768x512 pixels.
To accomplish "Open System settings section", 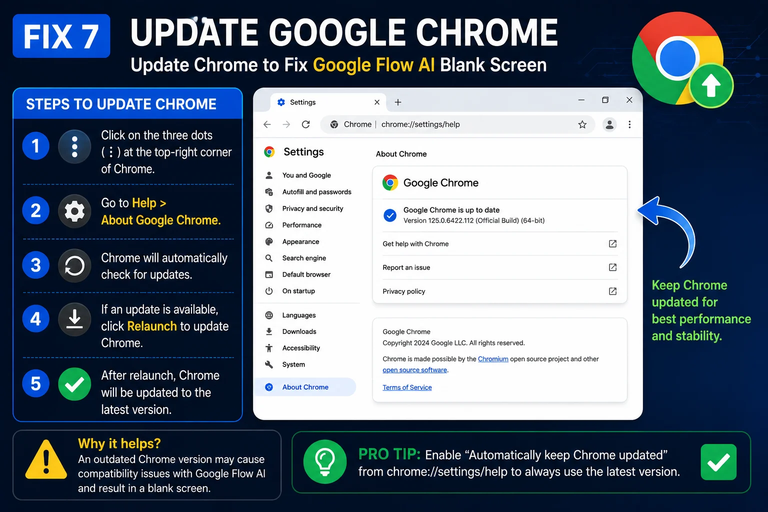I will point(293,364).
